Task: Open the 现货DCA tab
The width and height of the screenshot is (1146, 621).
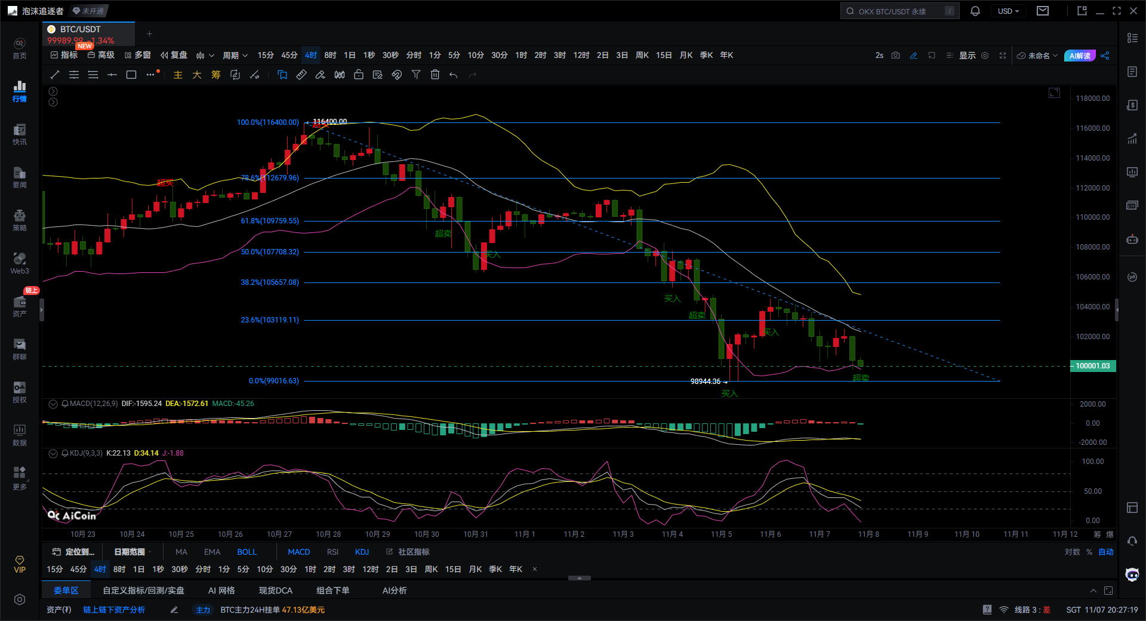Action: click(276, 591)
